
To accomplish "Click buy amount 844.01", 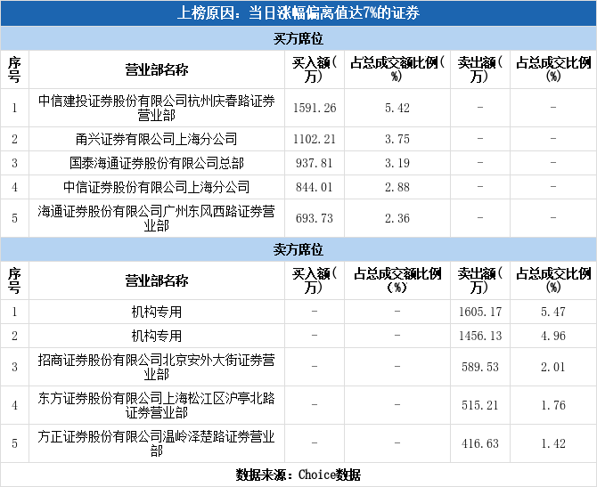I will (315, 187).
